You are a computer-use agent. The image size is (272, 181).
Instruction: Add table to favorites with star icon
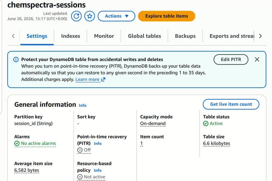point(90,16)
